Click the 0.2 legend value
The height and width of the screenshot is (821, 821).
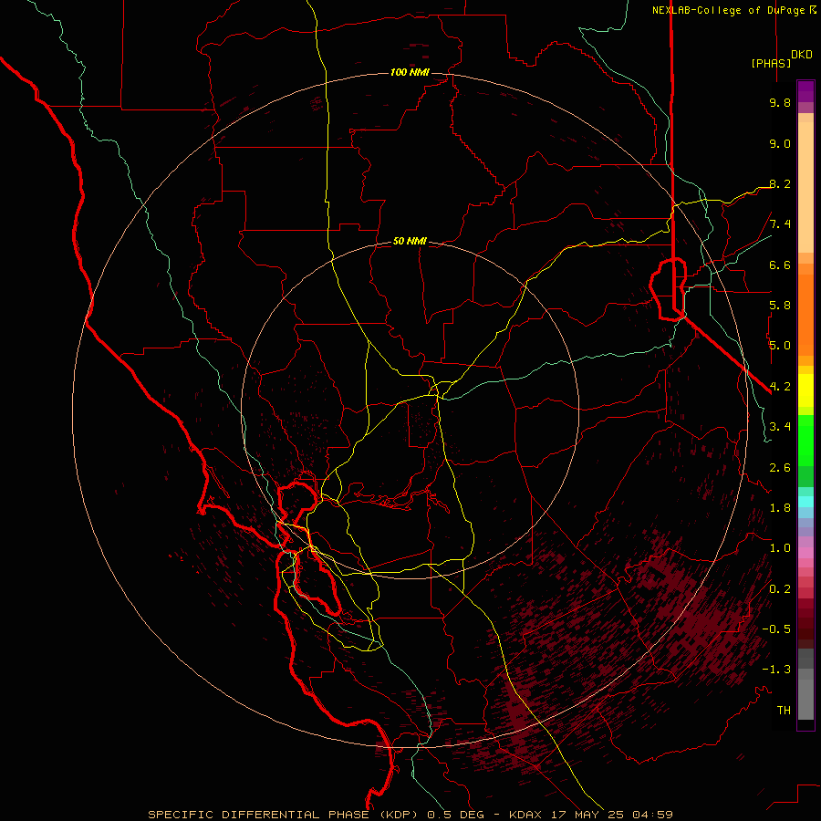coord(780,589)
